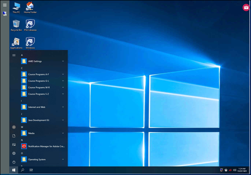Select Course Programs S-Z folder text

[38, 94]
